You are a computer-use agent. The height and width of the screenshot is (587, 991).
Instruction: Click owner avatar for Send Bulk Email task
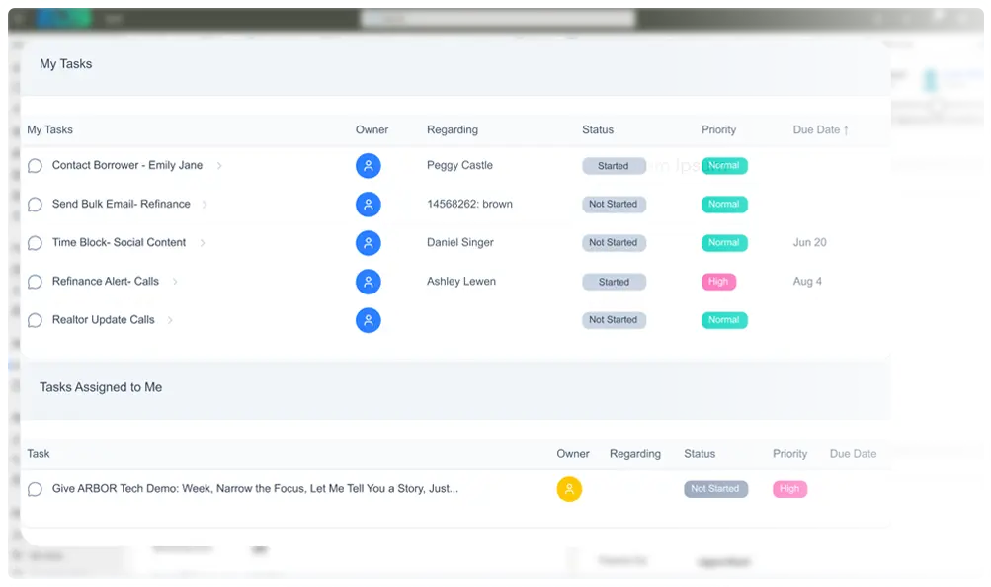coord(368,205)
